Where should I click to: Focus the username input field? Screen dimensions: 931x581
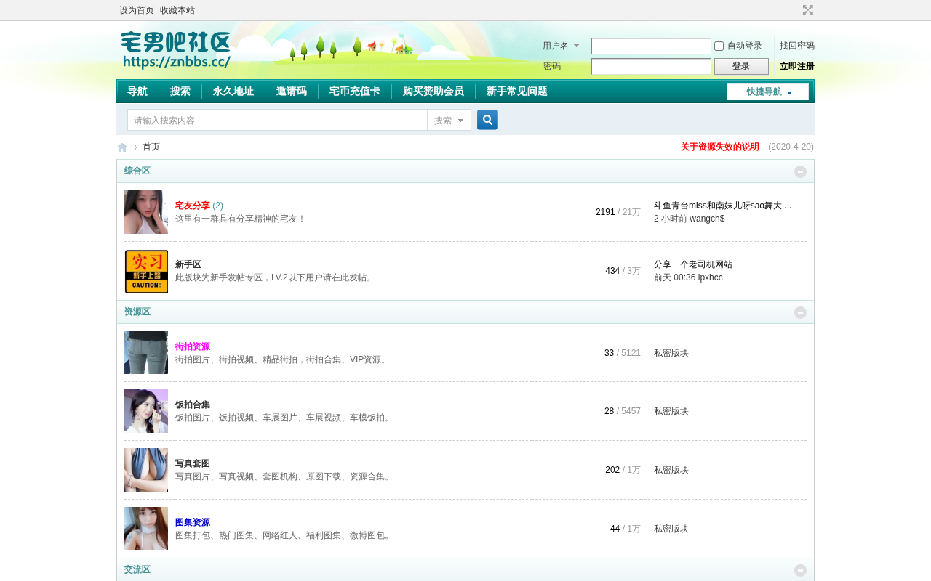[x=651, y=46]
